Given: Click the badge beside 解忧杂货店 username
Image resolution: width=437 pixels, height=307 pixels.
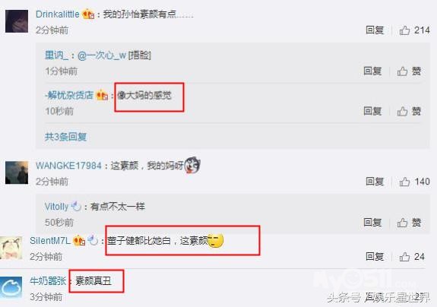Looking at the screenshot, I should (102, 96).
